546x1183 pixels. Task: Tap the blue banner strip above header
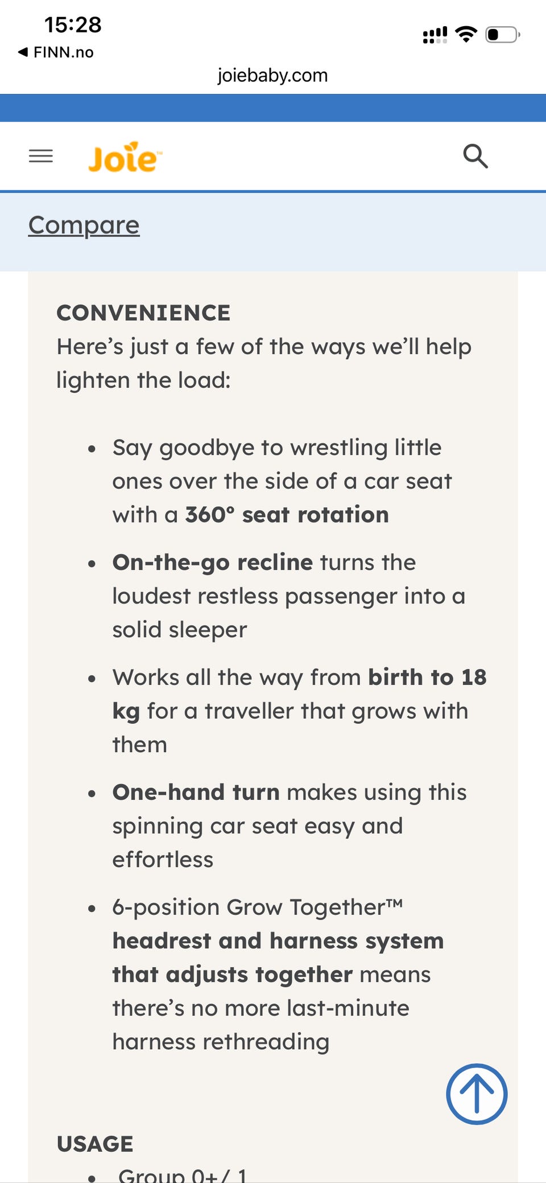pos(273,108)
